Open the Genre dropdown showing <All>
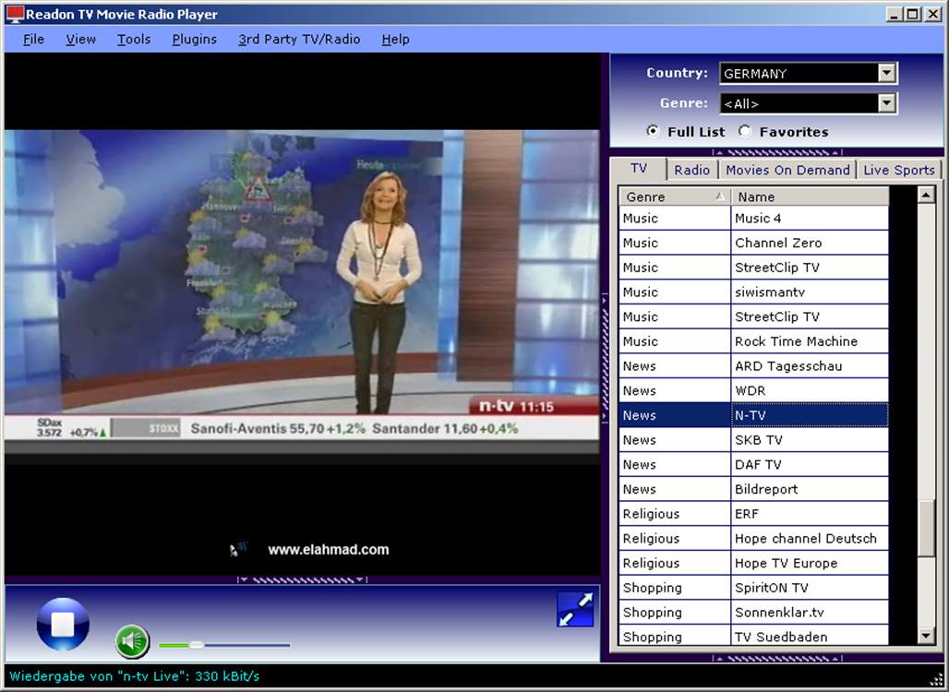The image size is (949, 692). pyautogui.click(x=808, y=103)
